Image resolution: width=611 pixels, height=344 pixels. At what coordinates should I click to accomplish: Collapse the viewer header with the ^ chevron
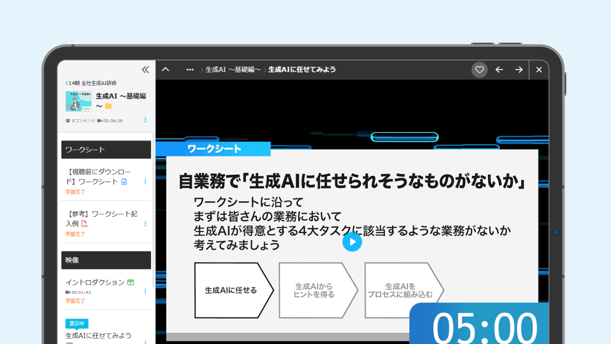coord(165,69)
